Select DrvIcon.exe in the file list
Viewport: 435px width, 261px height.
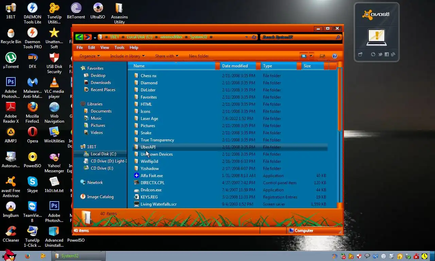pos(151,190)
